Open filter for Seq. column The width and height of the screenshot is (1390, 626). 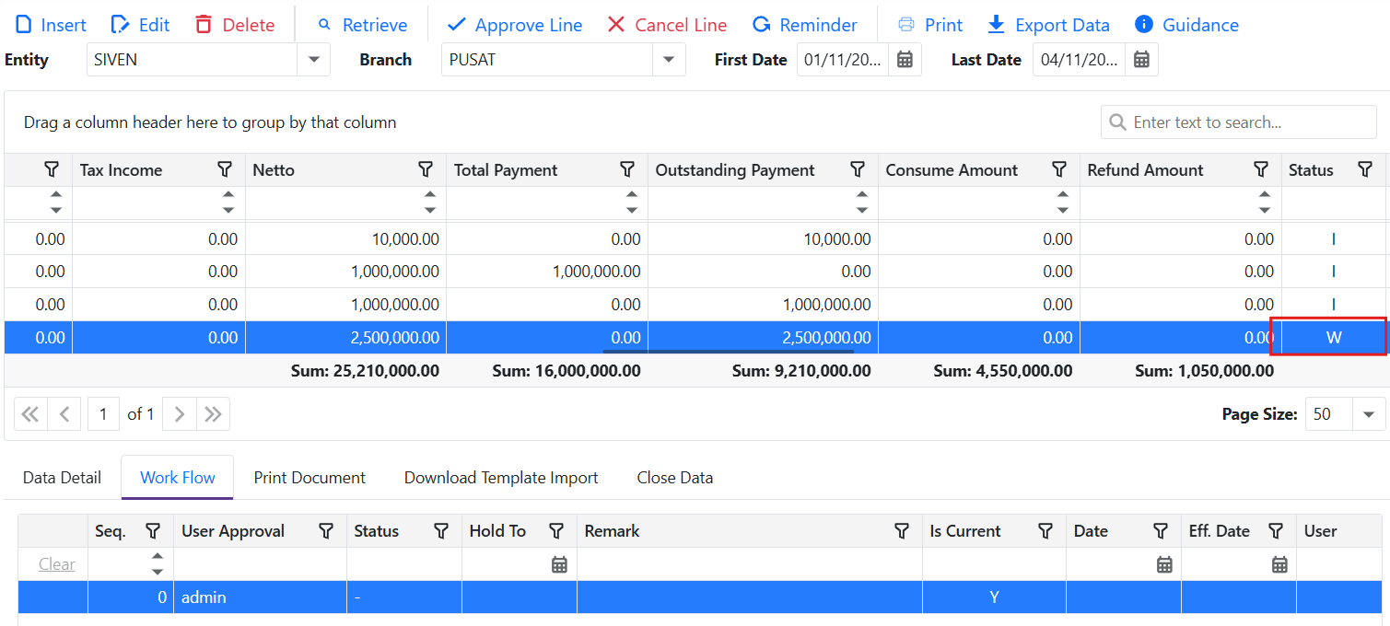(x=154, y=531)
